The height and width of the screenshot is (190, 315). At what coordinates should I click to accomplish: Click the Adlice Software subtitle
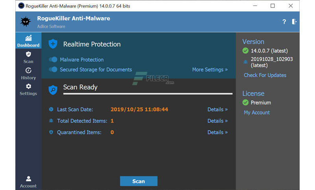tap(51, 26)
